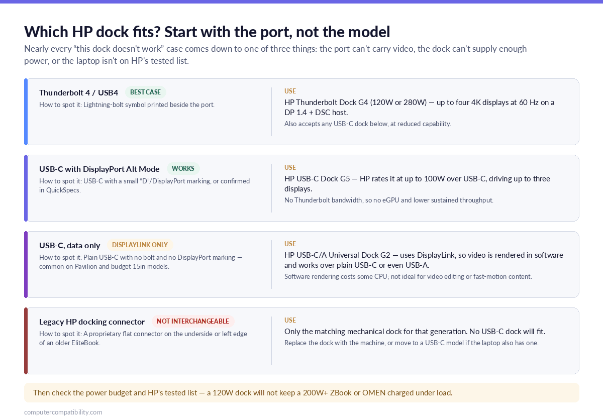Open the computercompatibility.com footer link
Screen dimensions: 603x417
point(63,412)
